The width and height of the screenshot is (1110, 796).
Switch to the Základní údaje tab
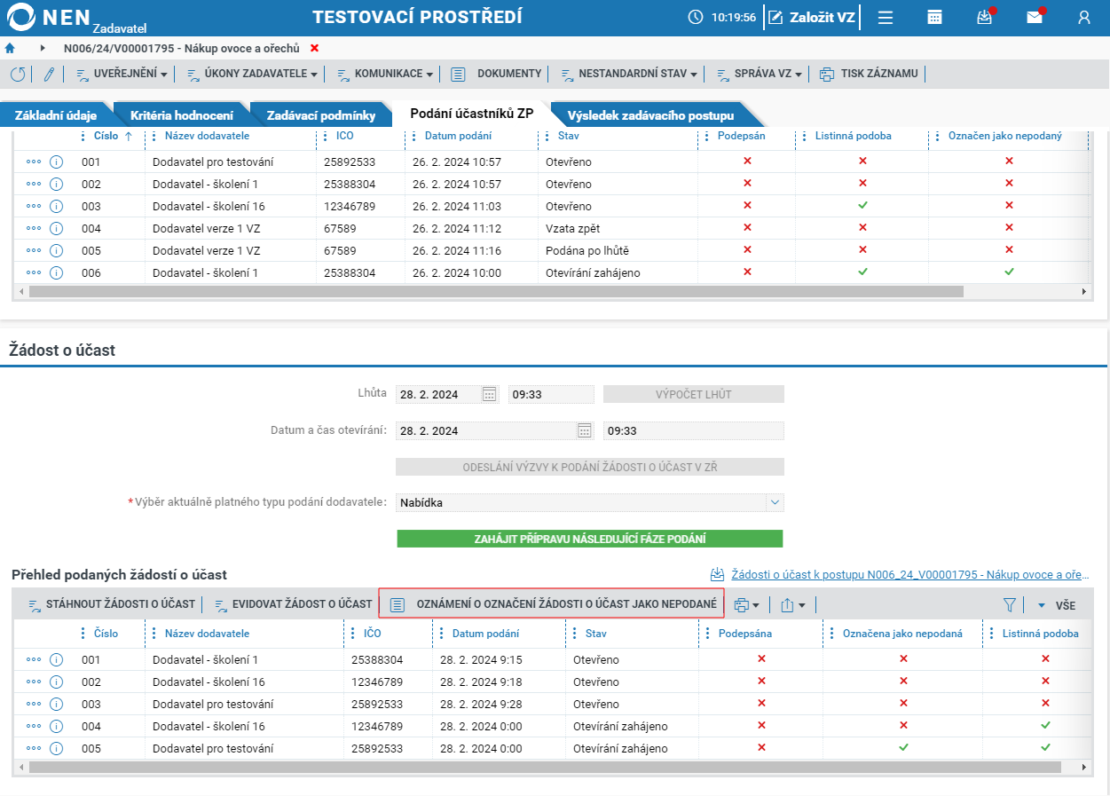[x=55, y=115]
